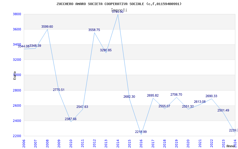Click the 2012 x-axis year label
This screenshot has height=149, width=238.
94,144
